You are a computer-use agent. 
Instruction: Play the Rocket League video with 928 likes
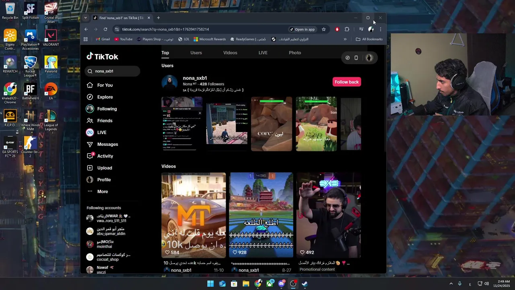click(x=261, y=215)
